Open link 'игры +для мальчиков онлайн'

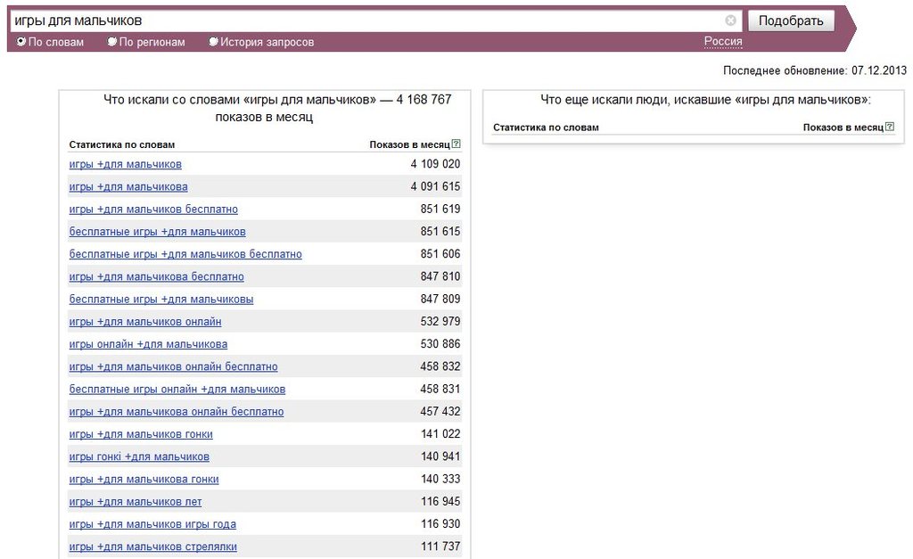pyautogui.click(x=145, y=322)
